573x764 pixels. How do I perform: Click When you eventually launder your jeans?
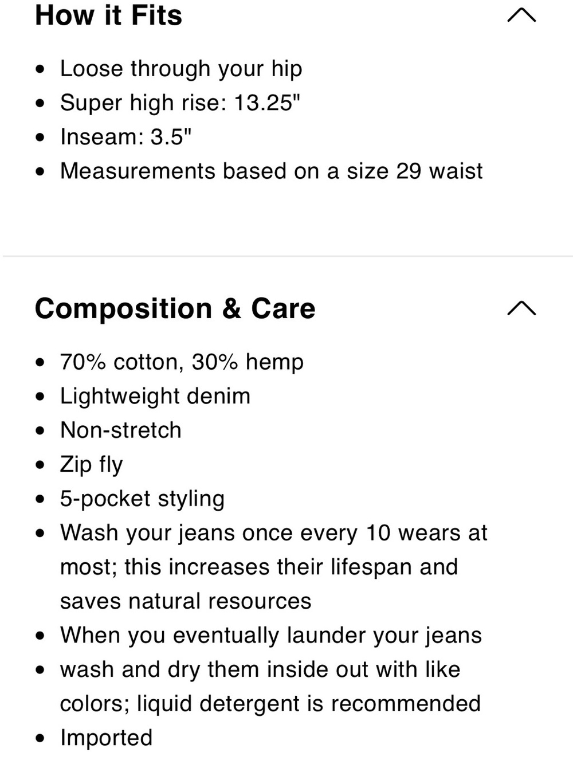[x=271, y=636]
